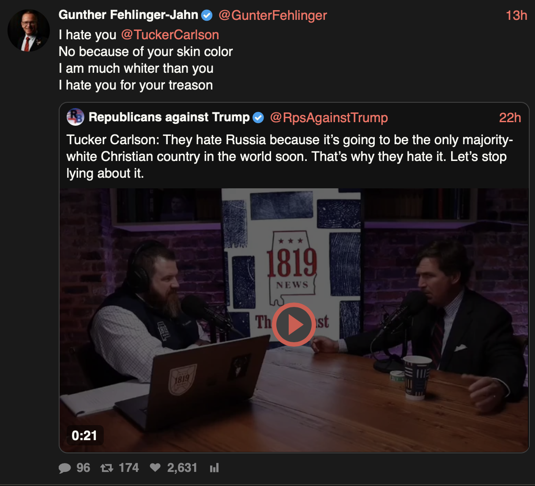535x486 pixels.
Task: Open tweet analytics bar chart icon
Action: click(x=215, y=468)
